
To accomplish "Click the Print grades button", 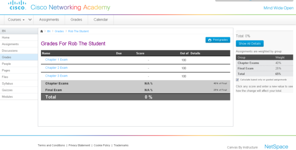I will (x=218, y=40).
